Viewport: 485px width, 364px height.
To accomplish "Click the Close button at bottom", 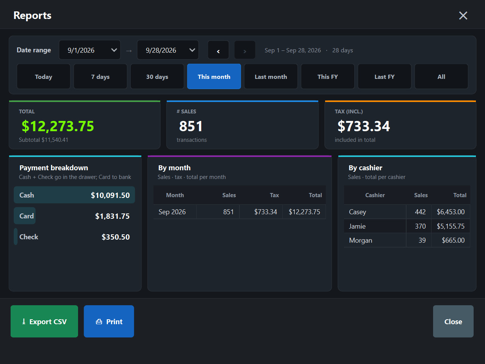I will [453, 322].
